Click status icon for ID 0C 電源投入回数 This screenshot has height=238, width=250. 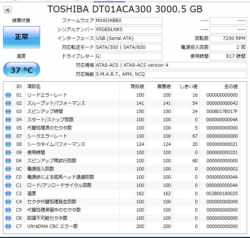(8, 169)
